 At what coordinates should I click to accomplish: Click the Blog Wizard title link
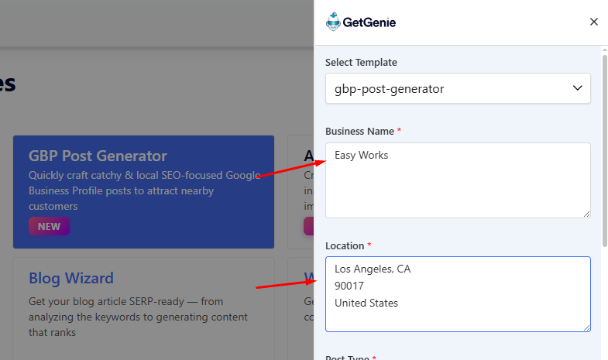(x=71, y=278)
